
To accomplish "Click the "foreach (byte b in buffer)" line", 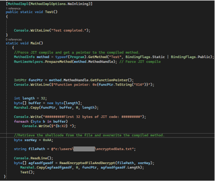I will click(x=41, y=121).
